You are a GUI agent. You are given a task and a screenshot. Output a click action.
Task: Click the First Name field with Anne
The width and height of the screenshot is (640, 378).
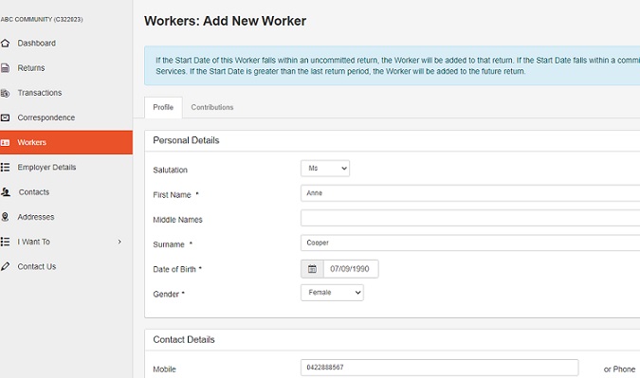pos(470,193)
